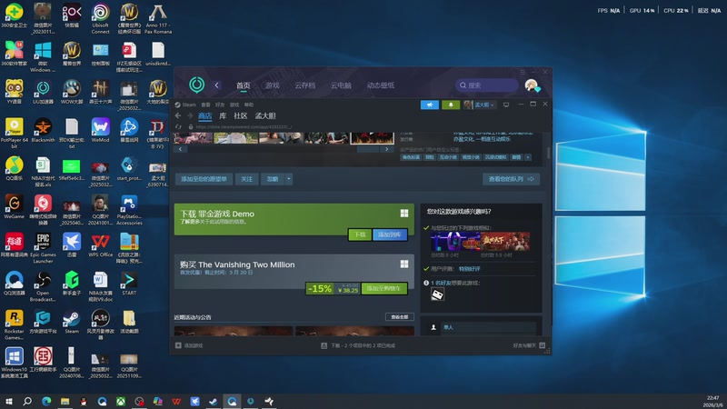Click the 搜索 search field in UU window

(x=487, y=85)
